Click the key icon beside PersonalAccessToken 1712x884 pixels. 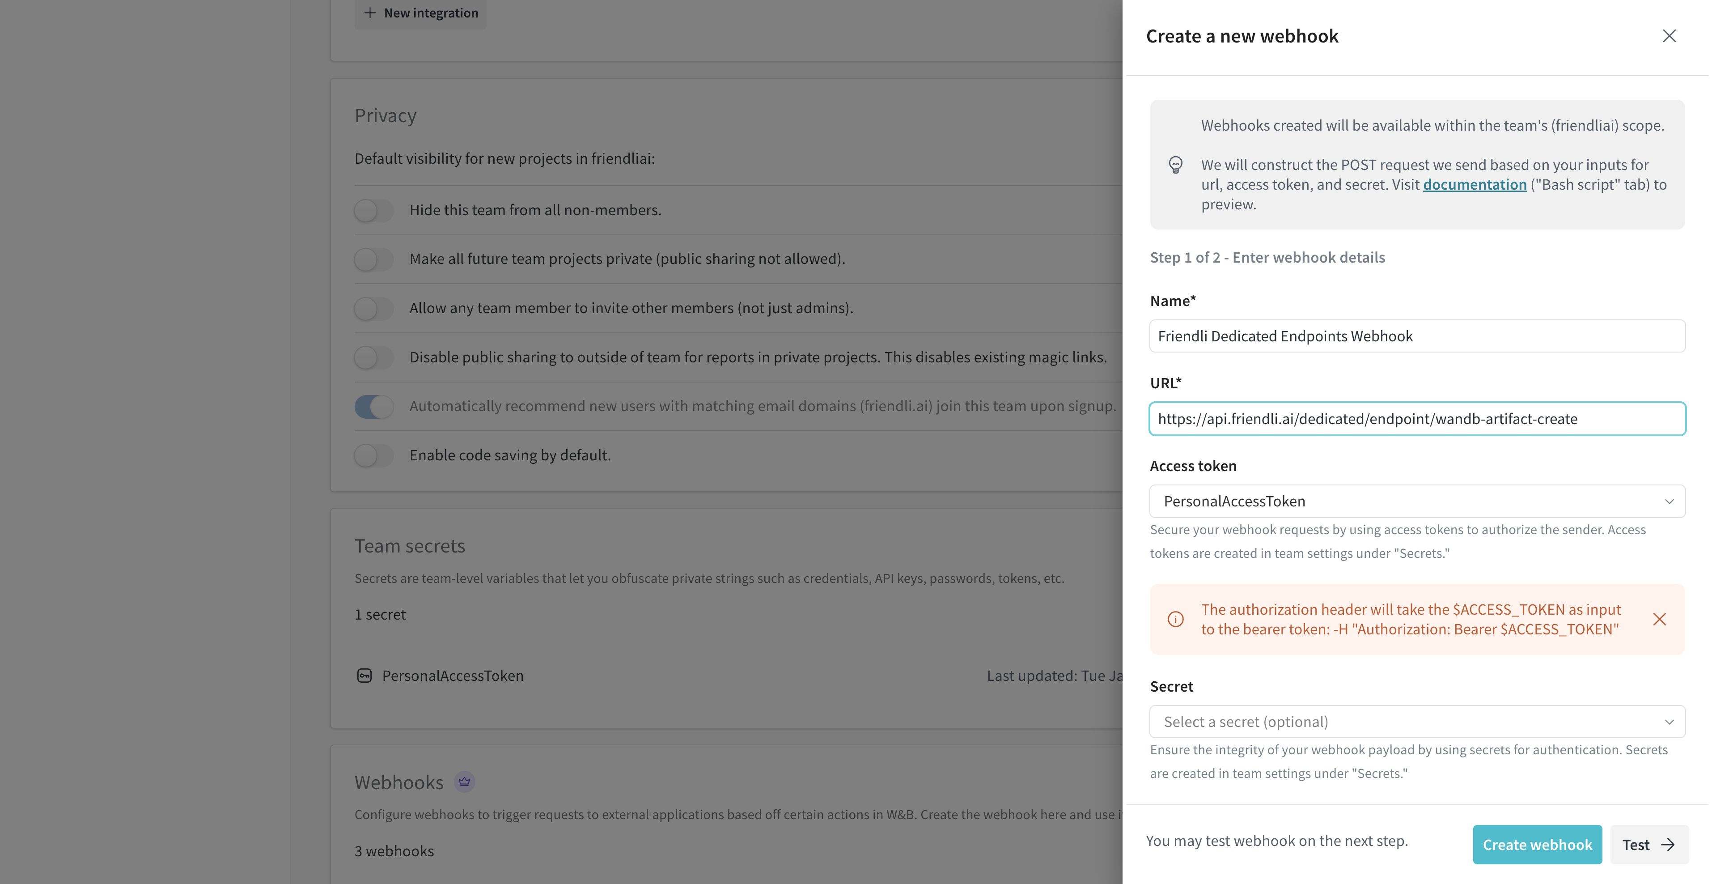[364, 675]
